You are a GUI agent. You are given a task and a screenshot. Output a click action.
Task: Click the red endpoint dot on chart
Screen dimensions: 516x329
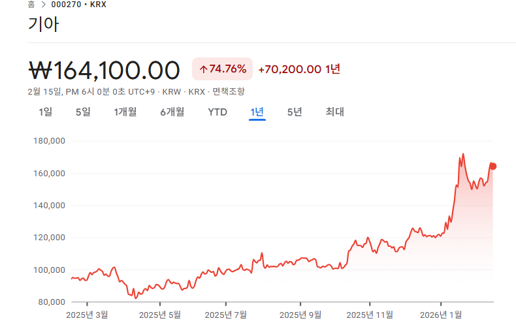pyautogui.click(x=492, y=166)
